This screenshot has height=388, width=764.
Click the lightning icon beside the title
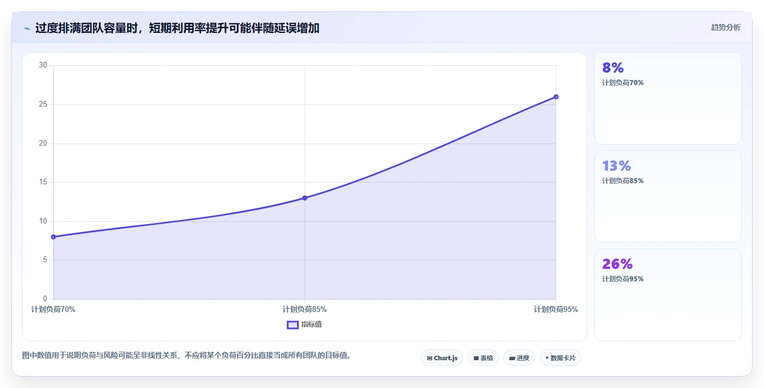pos(27,28)
